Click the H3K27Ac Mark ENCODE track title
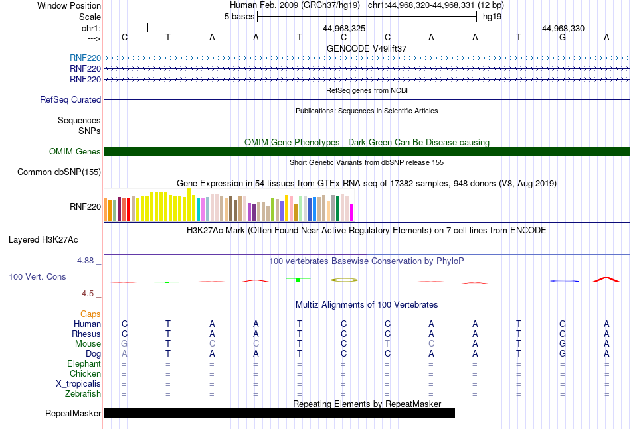This screenshot has width=631, height=429. pyautogui.click(x=367, y=231)
